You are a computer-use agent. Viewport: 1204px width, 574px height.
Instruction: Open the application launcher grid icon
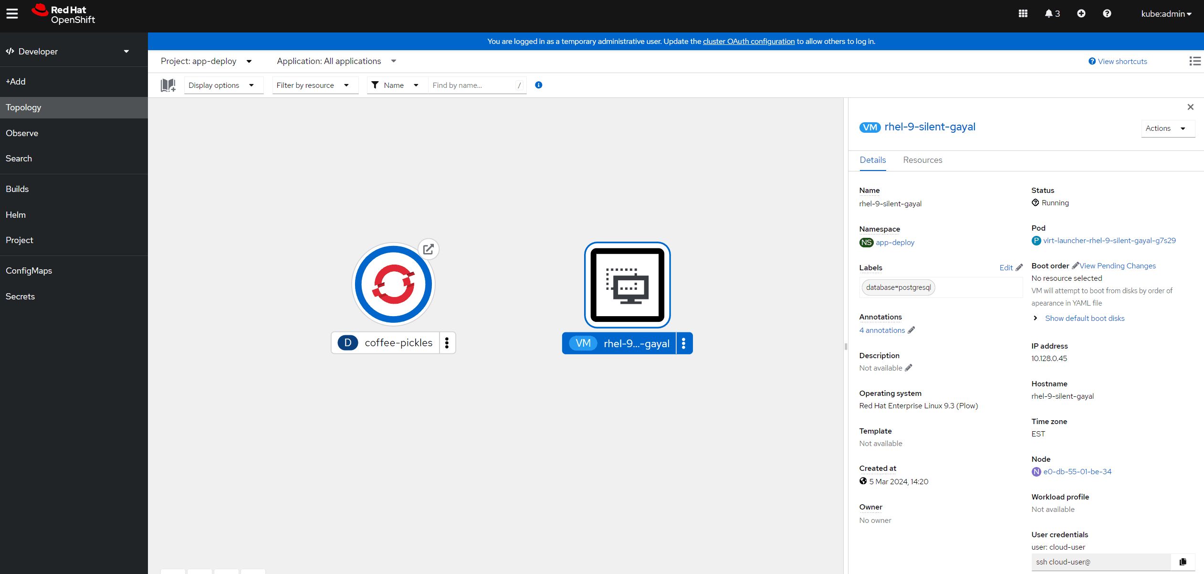pos(1023,13)
